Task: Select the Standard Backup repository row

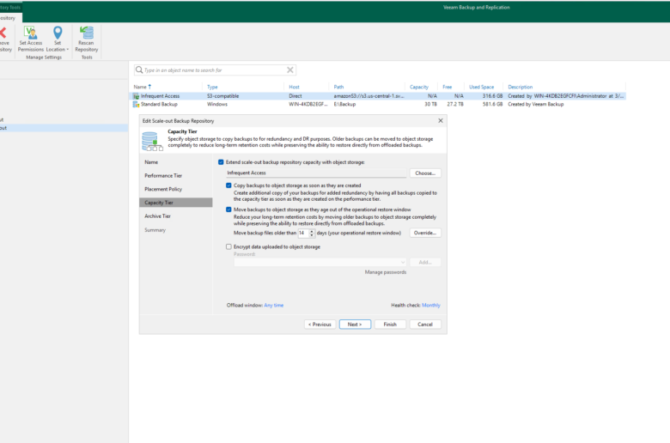Action: click(x=379, y=104)
